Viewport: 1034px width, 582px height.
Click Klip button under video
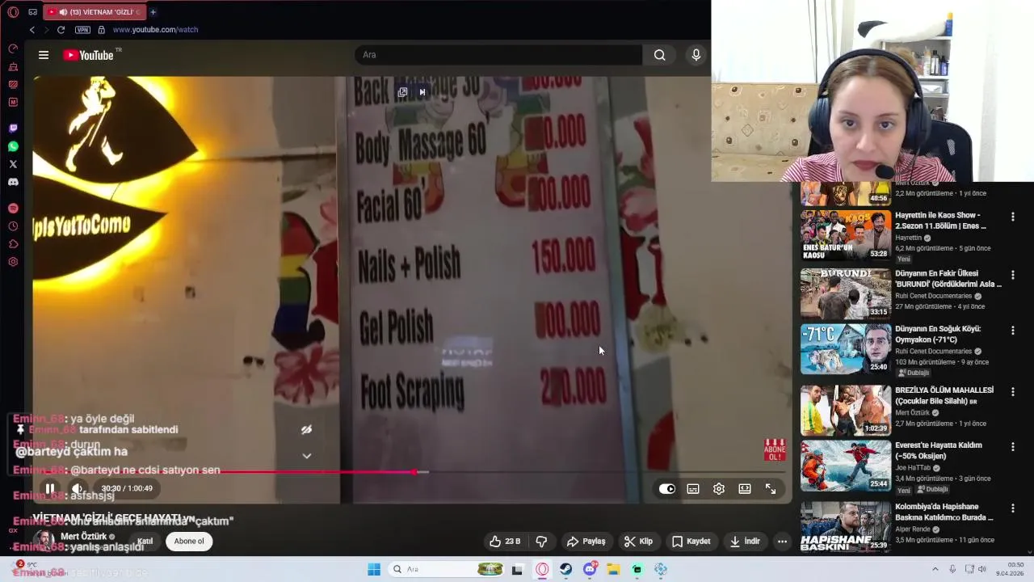pos(638,542)
